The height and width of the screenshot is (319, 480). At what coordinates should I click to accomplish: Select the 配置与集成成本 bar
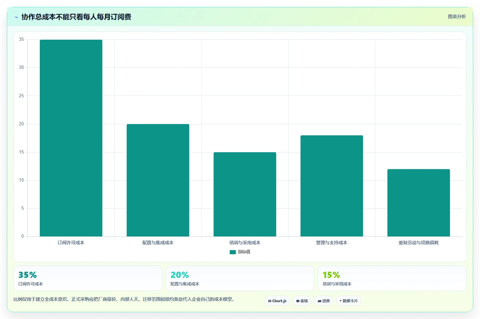click(x=158, y=180)
